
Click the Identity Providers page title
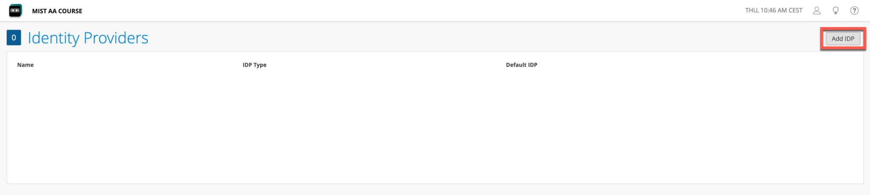[x=88, y=38]
